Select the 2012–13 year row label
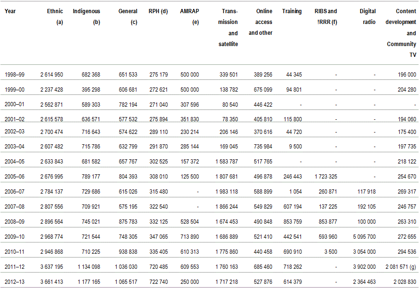 click(15, 281)
